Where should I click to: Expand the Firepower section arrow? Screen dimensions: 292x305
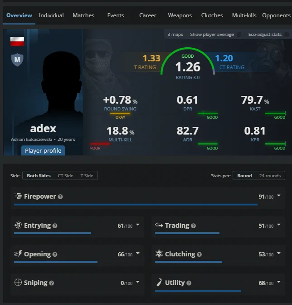point(279,195)
